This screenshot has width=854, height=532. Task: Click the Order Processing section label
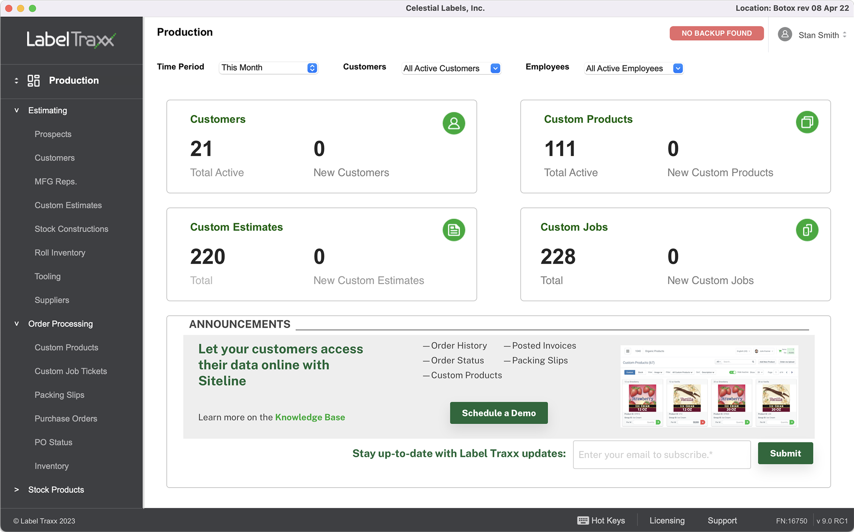tap(61, 324)
